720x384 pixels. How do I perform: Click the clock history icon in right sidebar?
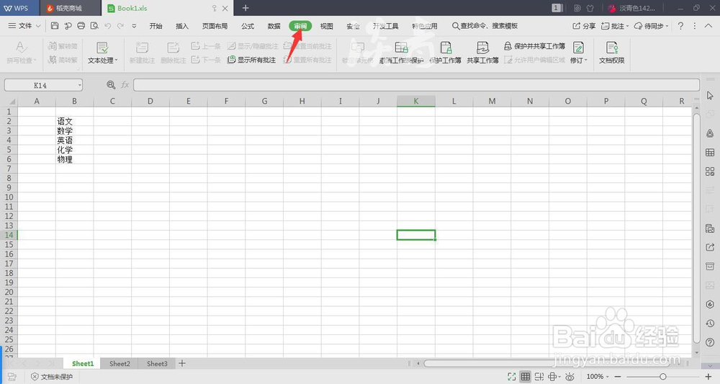(x=710, y=323)
